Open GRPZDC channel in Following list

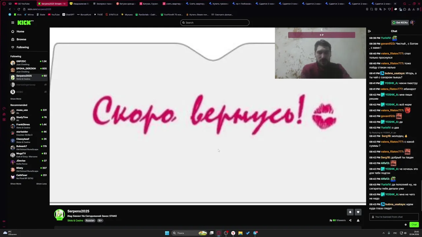(28, 63)
